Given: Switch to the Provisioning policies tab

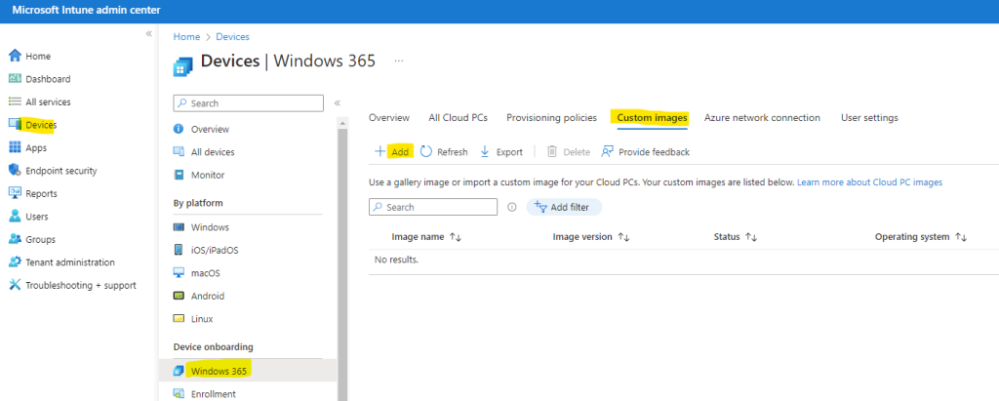Looking at the screenshot, I should point(552,118).
